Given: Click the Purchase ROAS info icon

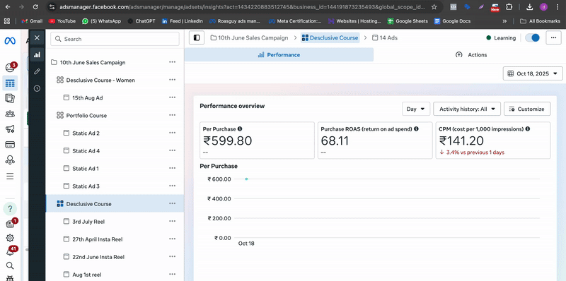Looking at the screenshot, I should [416, 128].
